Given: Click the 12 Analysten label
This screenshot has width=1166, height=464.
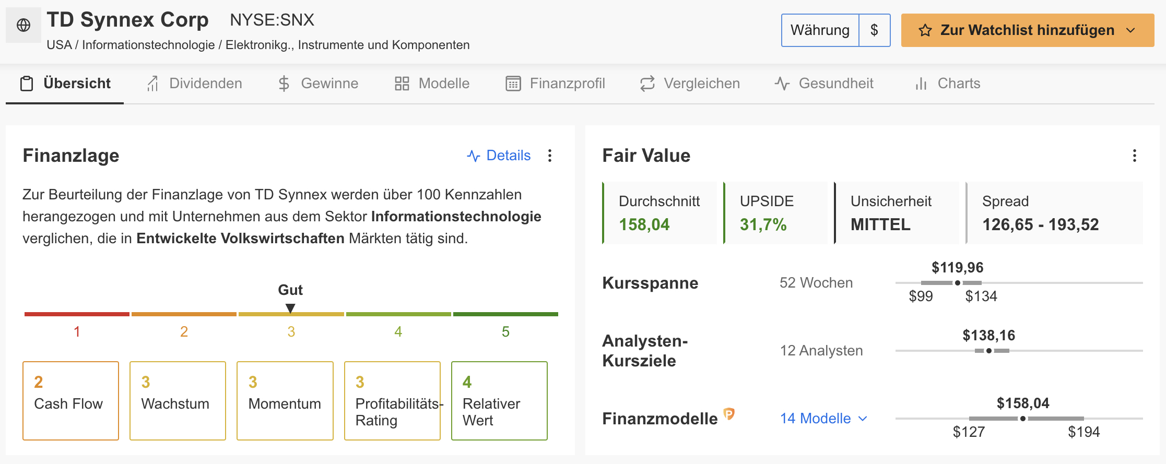Looking at the screenshot, I should (821, 351).
